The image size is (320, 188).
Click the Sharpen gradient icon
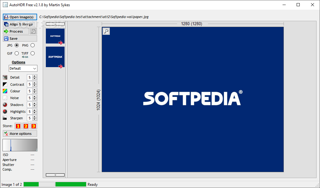pyautogui.click(x=5, y=118)
